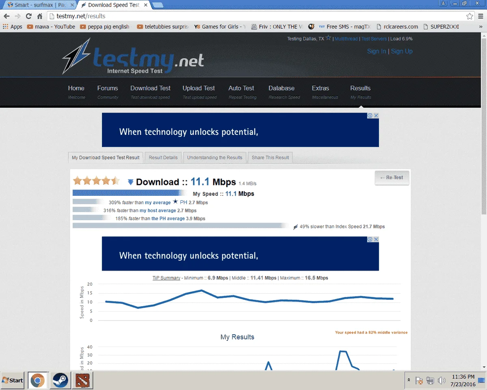Open the Games for Girls bookmark
This screenshot has height=390, width=487.
coord(220,27)
